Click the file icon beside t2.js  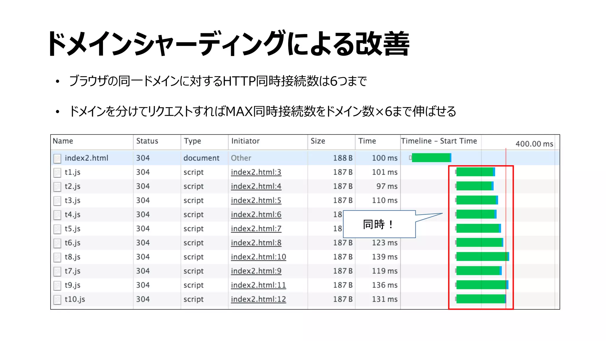pyautogui.click(x=57, y=187)
